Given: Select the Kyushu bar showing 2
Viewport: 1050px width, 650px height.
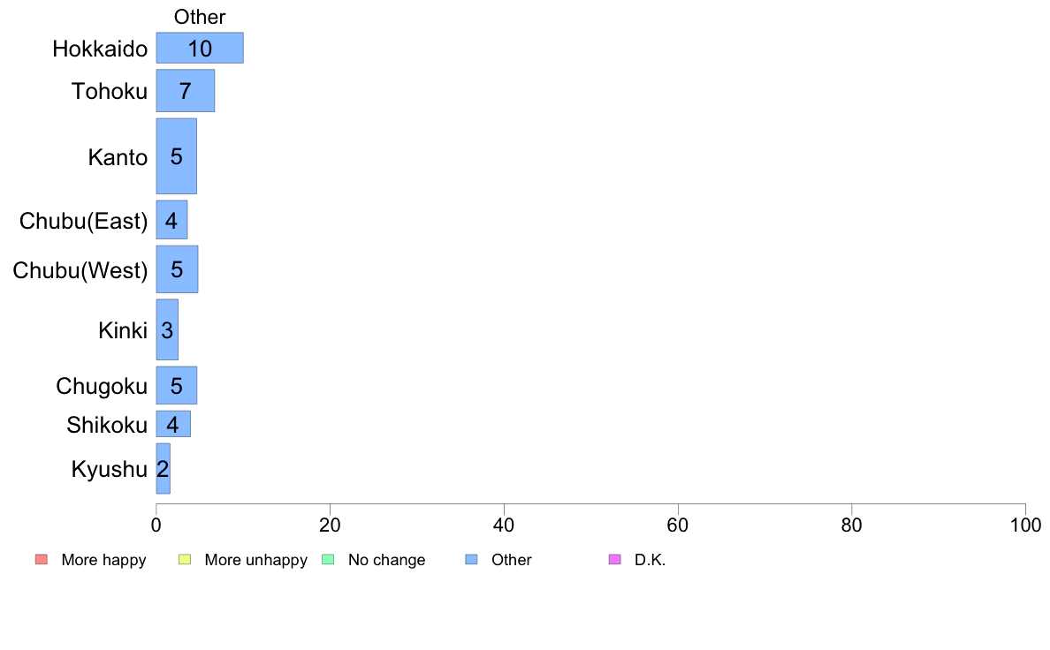Looking at the screenshot, I should [x=164, y=469].
